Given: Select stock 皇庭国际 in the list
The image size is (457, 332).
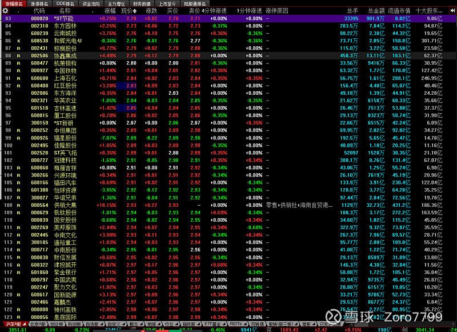Looking at the screenshot, I should click(x=65, y=317).
